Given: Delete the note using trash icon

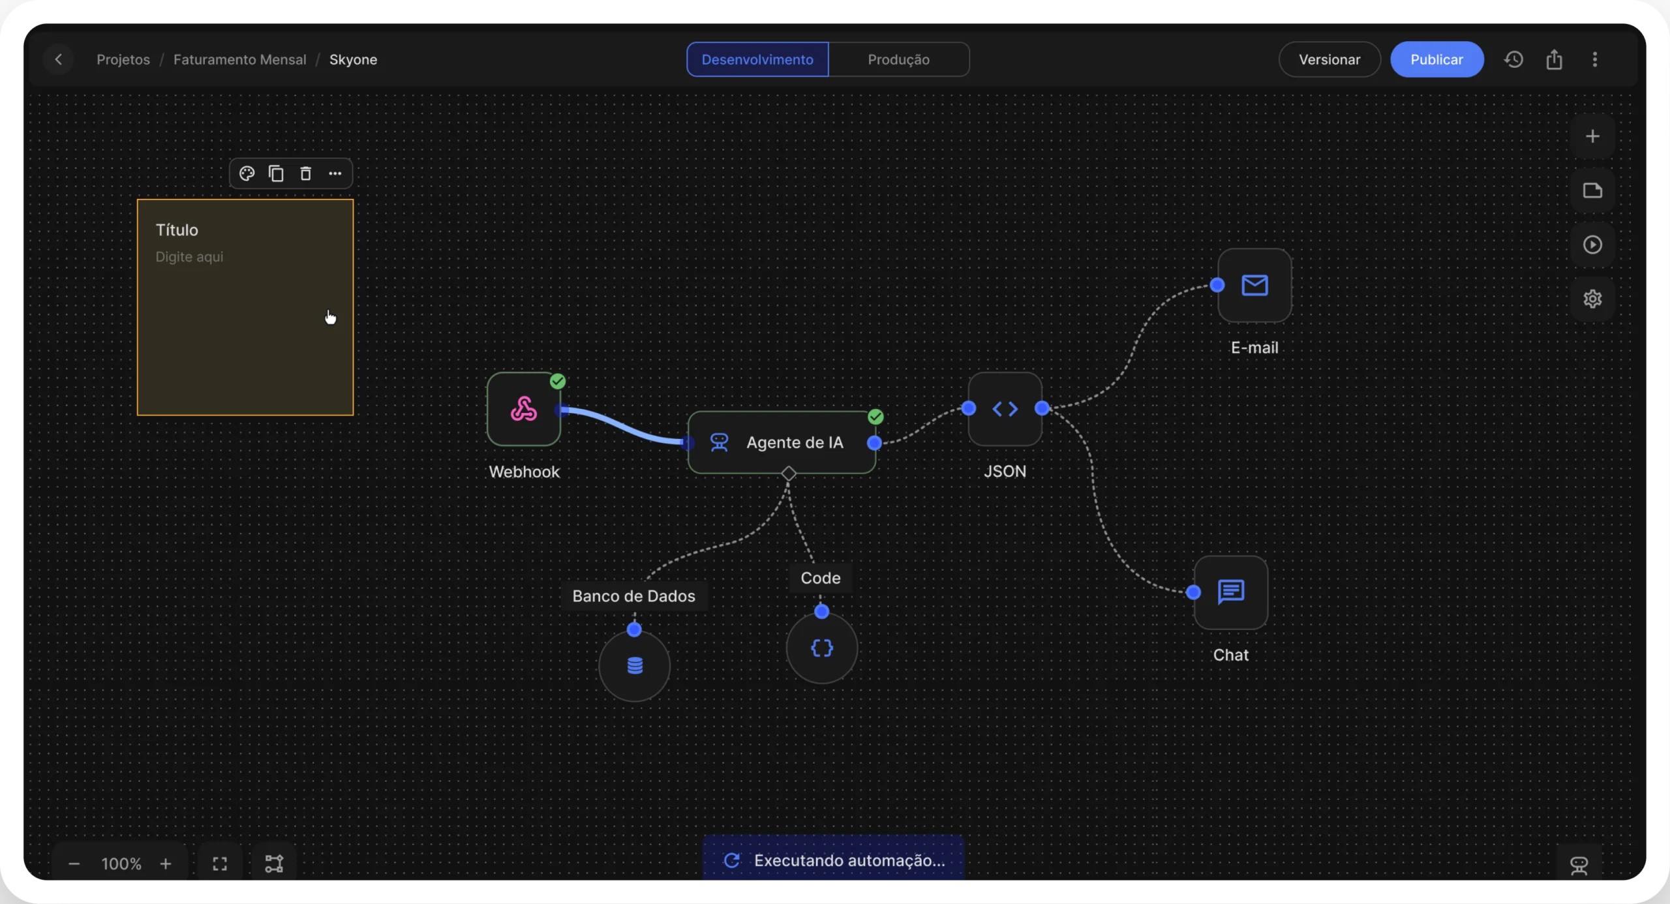Looking at the screenshot, I should coord(305,173).
